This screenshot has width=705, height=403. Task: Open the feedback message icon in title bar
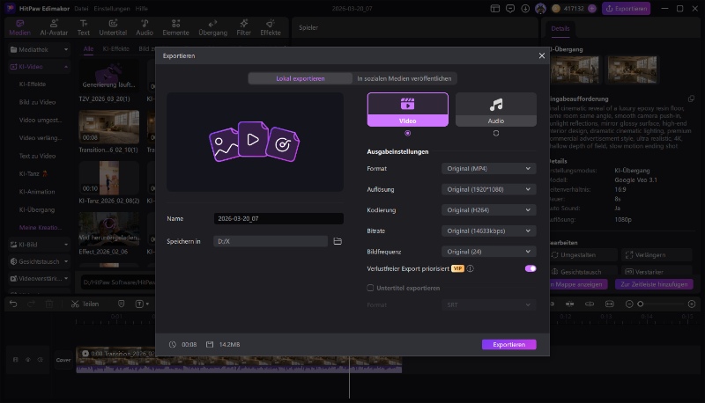tap(510, 9)
